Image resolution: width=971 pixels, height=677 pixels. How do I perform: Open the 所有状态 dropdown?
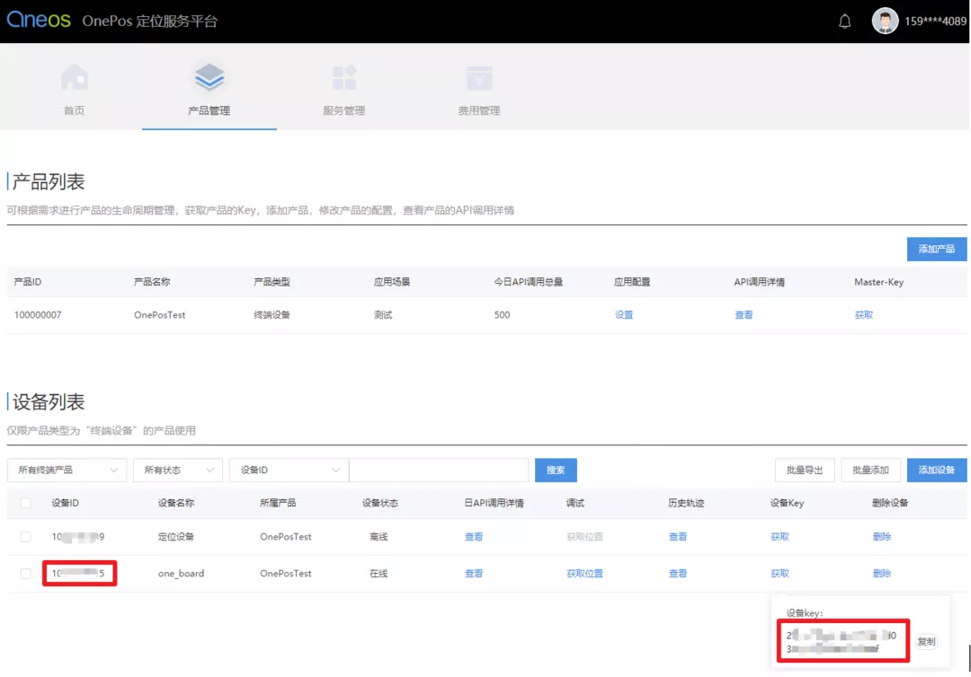pyautogui.click(x=177, y=470)
